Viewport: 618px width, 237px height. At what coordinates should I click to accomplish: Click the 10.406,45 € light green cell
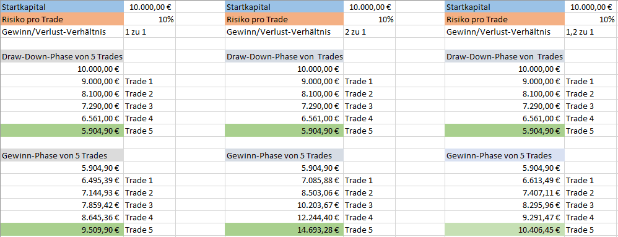[x=505, y=230]
